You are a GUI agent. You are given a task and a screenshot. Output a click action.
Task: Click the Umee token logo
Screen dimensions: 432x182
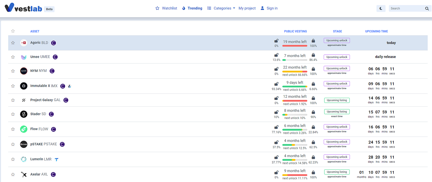point(24,57)
